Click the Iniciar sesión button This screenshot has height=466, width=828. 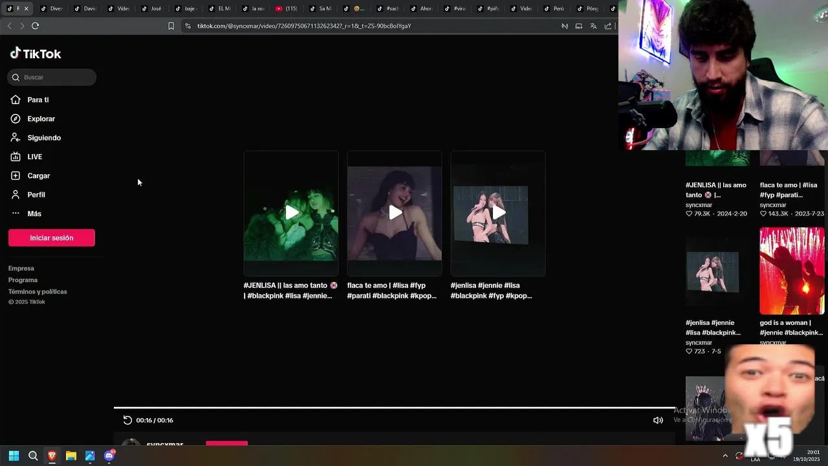[52, 238]
